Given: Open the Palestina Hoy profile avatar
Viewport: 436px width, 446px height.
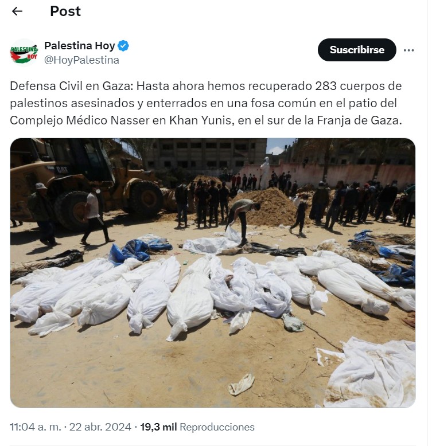Looking at the screenshot, I should (24, 53).
